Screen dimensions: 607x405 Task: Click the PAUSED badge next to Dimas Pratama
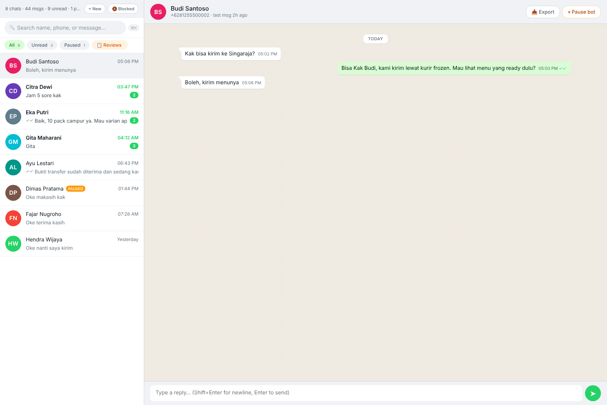coord(75,189)
